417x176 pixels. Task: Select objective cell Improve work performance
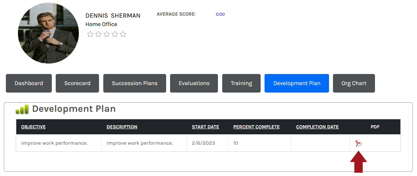coord(59,143)
